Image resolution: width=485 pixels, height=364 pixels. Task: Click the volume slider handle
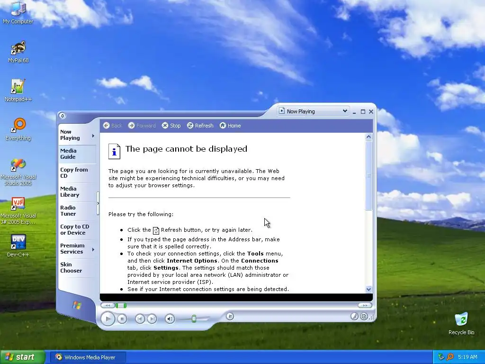[x=194, y=318]
